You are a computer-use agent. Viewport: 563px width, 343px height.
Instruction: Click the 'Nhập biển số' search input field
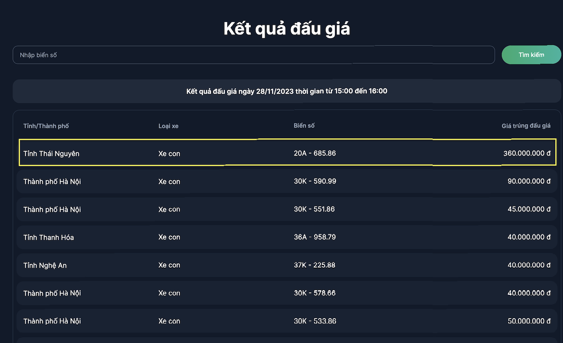click(253, 55)
